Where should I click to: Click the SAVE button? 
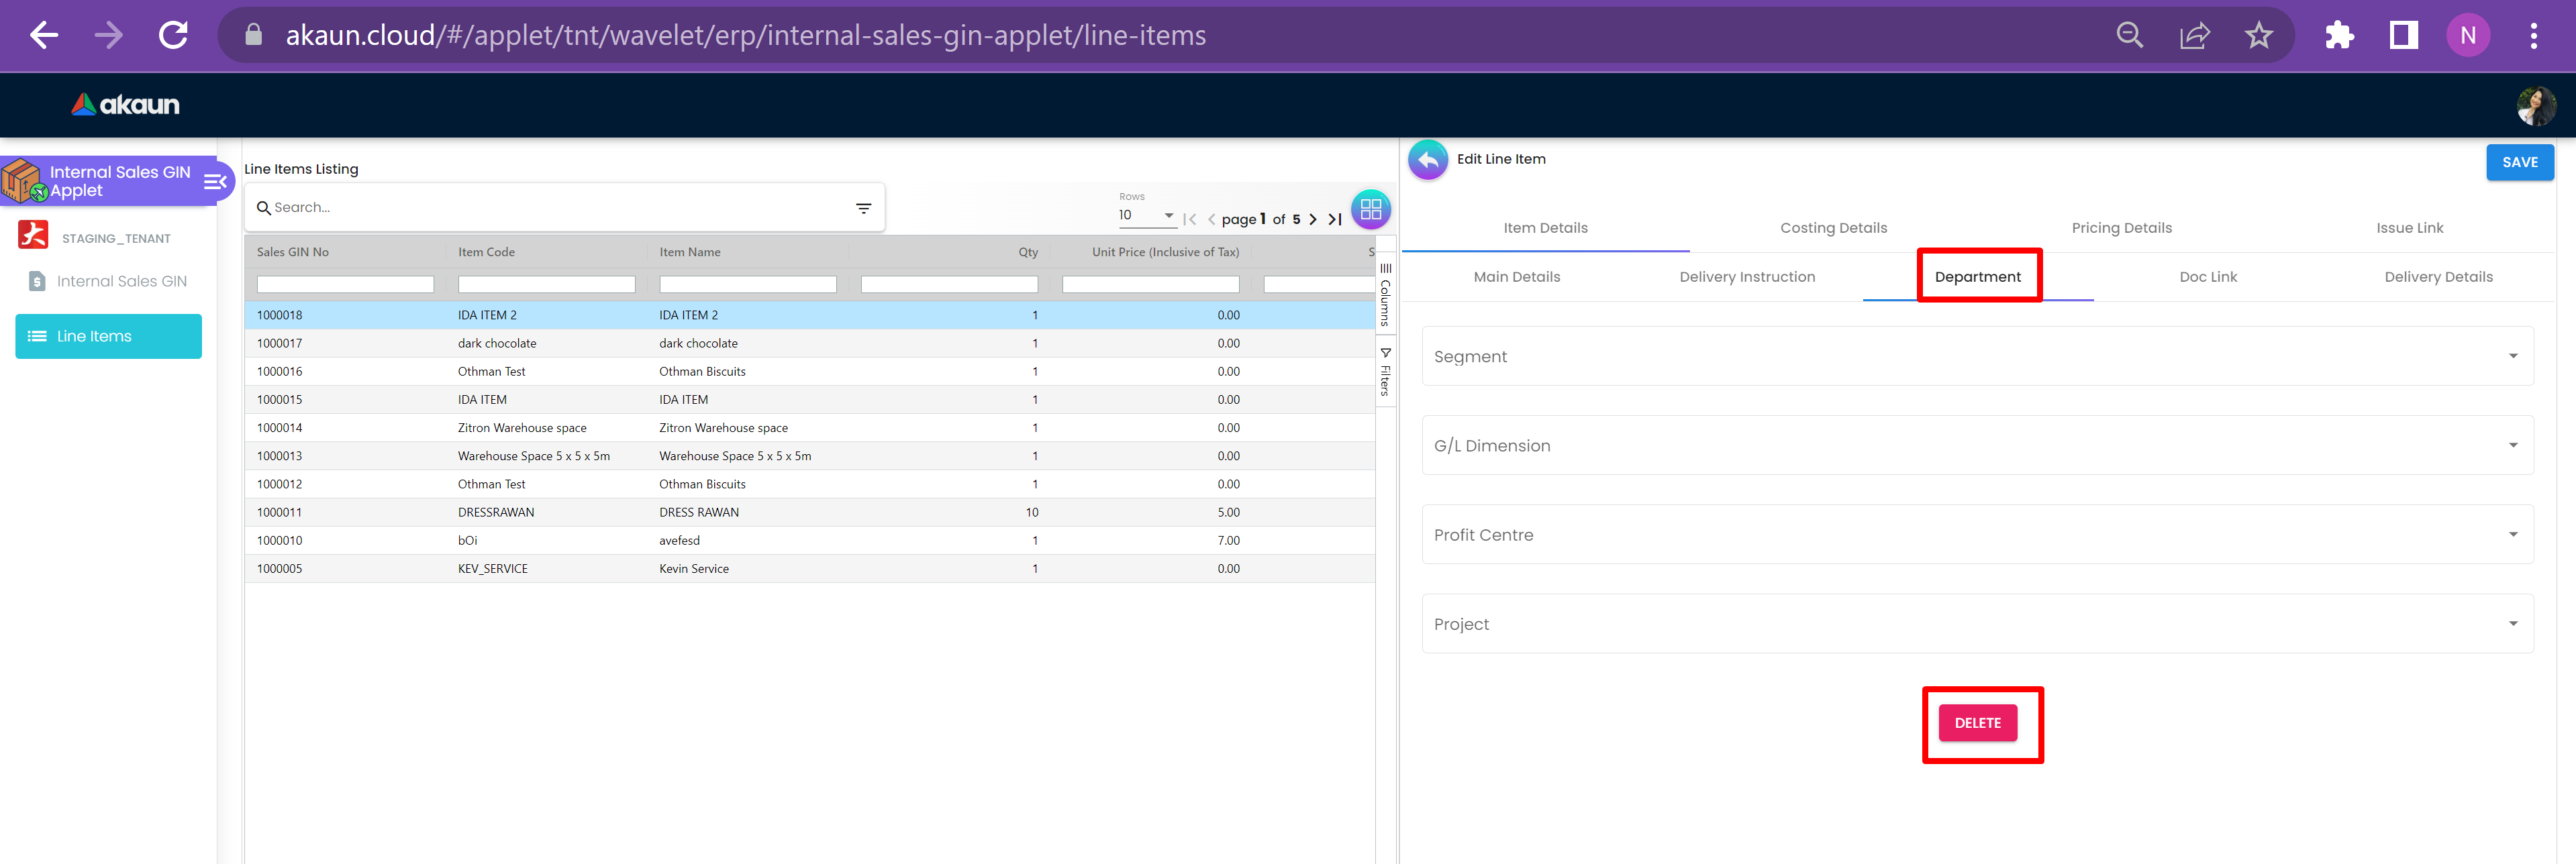point(2518,162)
